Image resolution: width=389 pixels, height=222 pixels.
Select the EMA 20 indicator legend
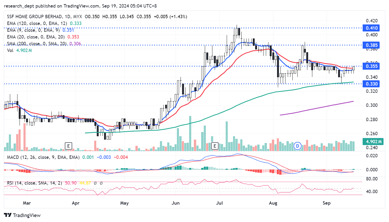[x=35, y=37]
